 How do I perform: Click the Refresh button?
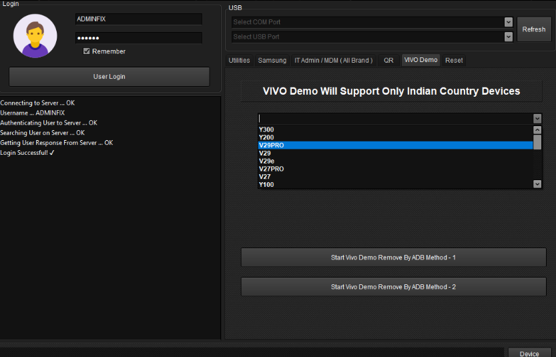(534, 29)
